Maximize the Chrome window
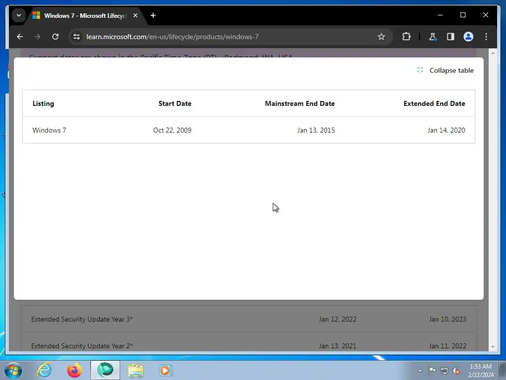 click(x=463, y=15)
